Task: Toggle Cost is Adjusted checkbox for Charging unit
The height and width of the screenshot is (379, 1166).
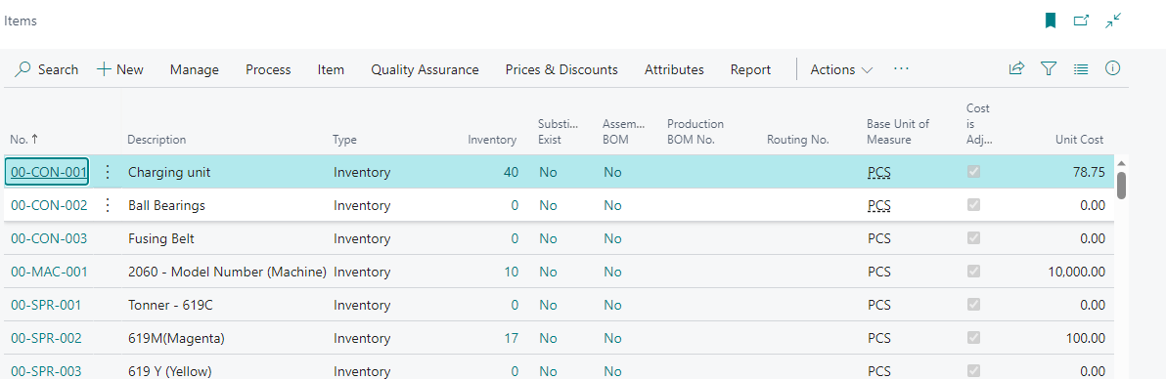Action: click(x=972, y=172)
